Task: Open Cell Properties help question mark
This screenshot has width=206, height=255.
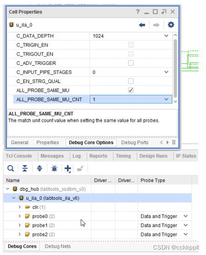Action: (x=138, y=11)
